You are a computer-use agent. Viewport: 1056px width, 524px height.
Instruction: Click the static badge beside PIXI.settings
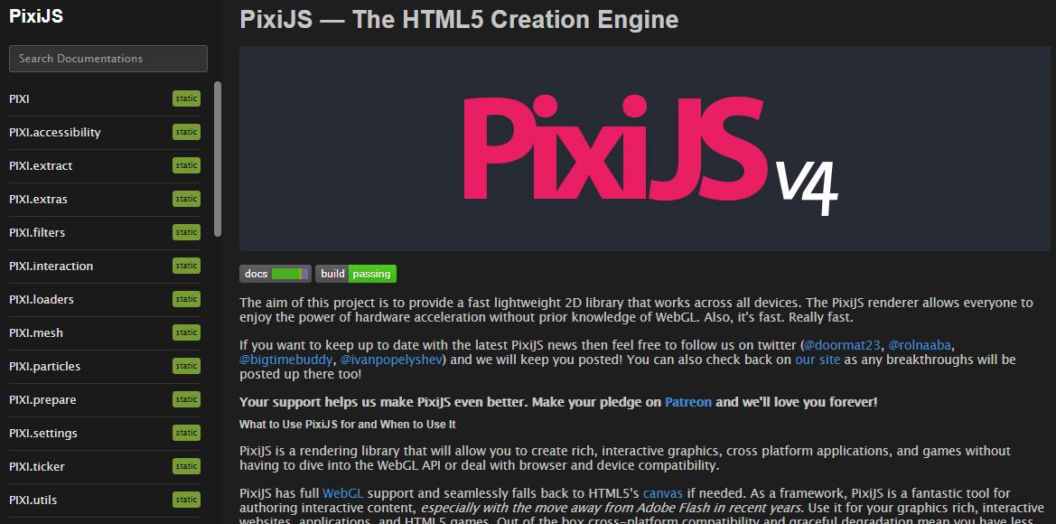coord(187,433)
